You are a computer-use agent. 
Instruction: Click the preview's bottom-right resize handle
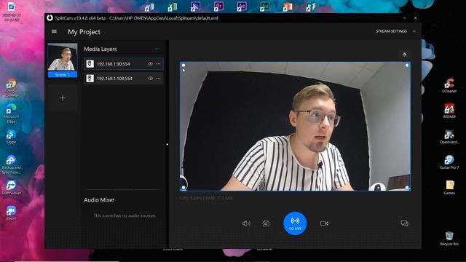point(407,188)
